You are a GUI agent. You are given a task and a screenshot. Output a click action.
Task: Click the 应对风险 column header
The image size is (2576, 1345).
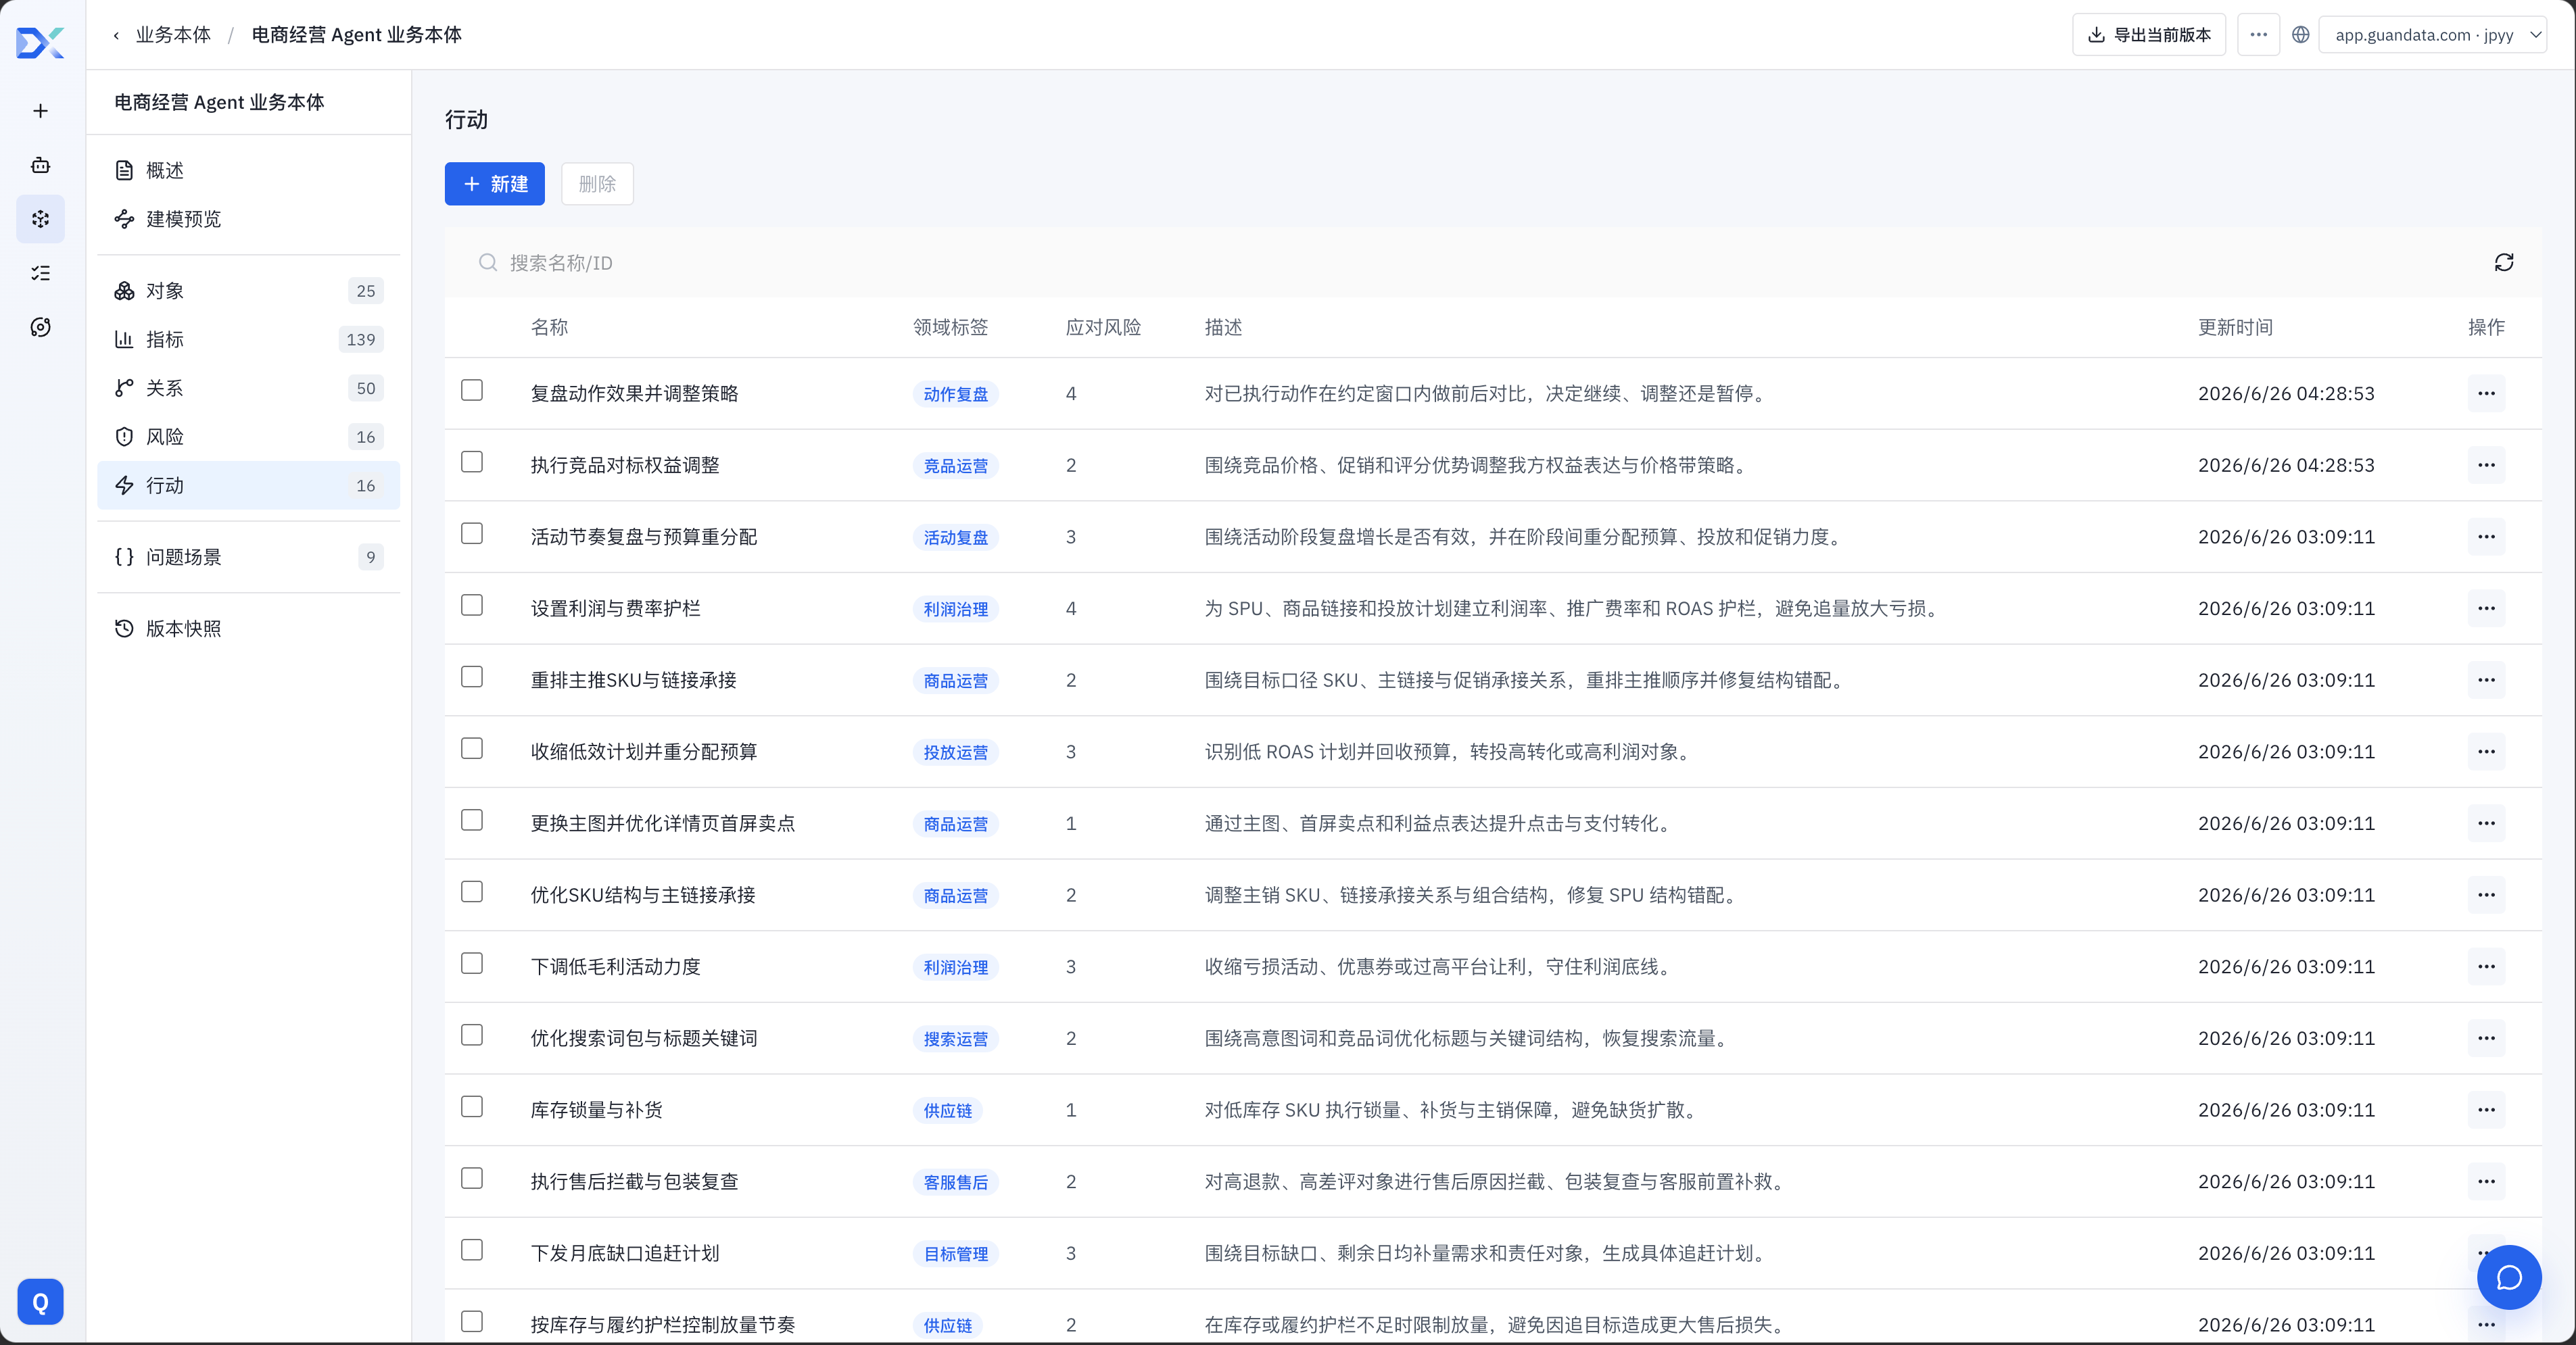coord(1103,328)
